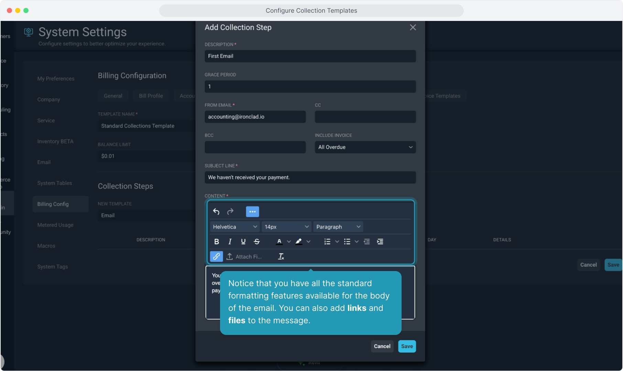623x371 pixels.
Task: Click the numbered list icon
Action: point(327,241)
